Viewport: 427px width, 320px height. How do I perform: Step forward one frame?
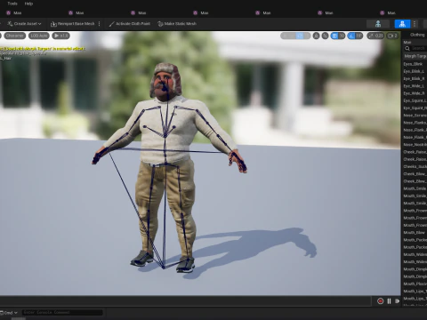point(398,301)
